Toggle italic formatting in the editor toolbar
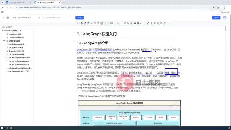The height and width of the screenshot is (130, 231). [x=85, y=23]
